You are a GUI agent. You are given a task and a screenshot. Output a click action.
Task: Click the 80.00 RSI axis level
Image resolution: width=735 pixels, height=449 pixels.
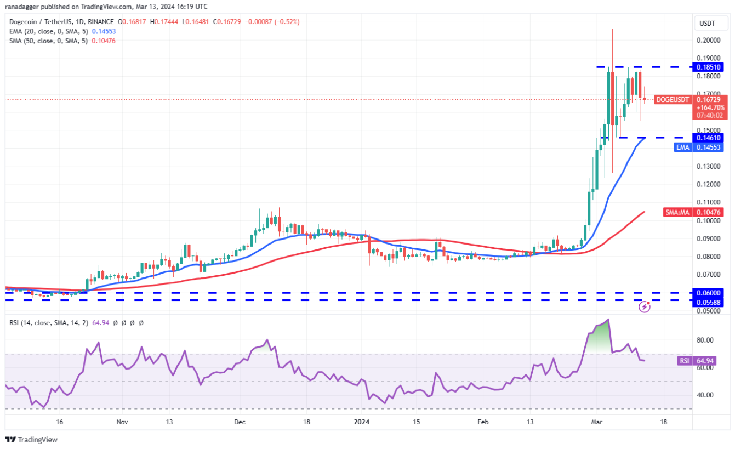point(705,340)
